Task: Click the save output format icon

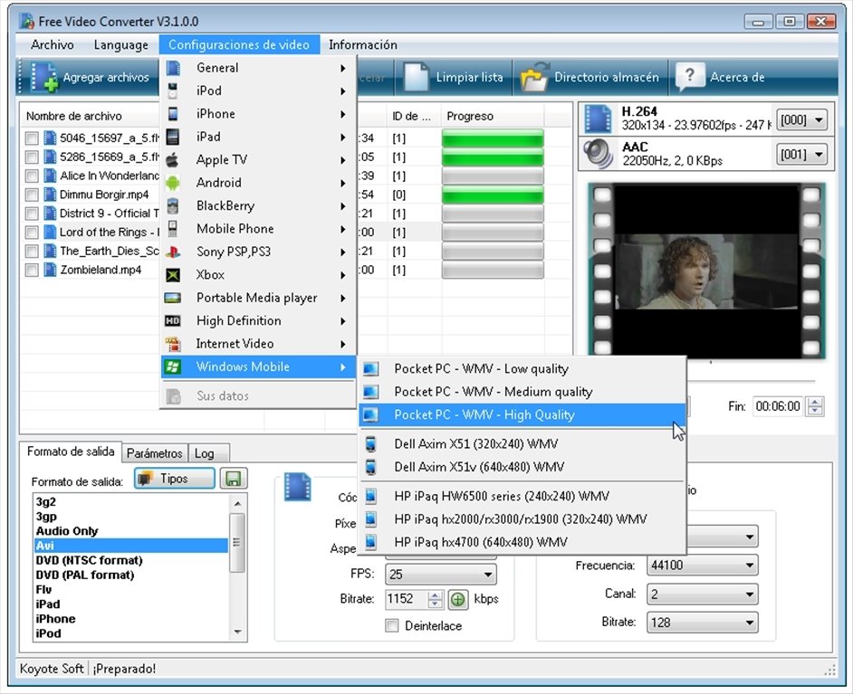Action: tap(234, 478)
